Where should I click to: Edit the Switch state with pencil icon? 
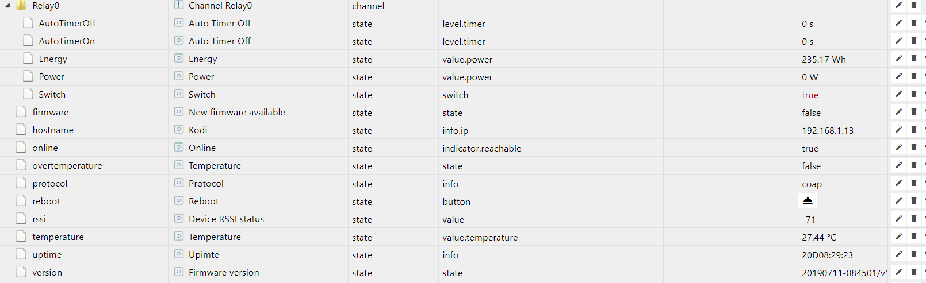coord(898,94)
